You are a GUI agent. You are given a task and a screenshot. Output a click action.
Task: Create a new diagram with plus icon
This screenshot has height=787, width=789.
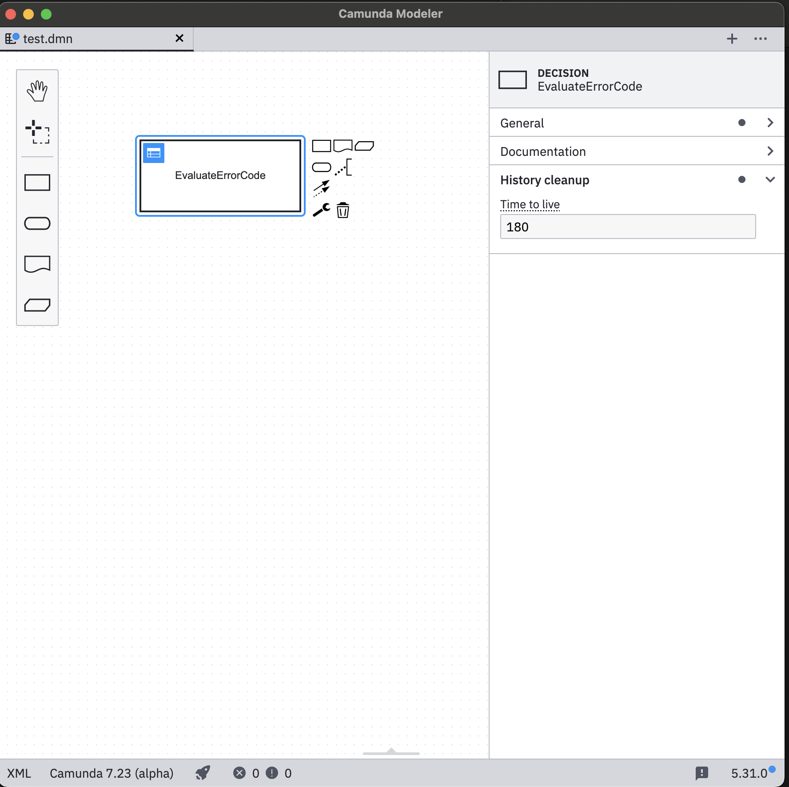732,39
